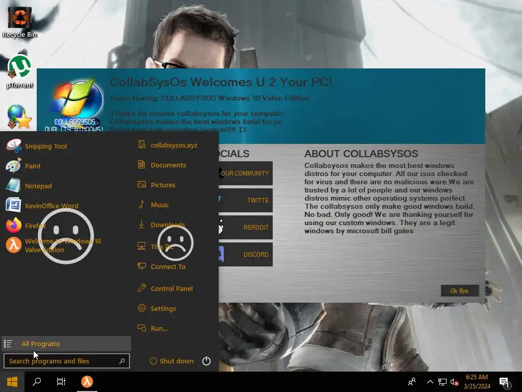Click the Windows Start button on the taskbar
This screenshot has width=522, height=392.
click(12, 382)
